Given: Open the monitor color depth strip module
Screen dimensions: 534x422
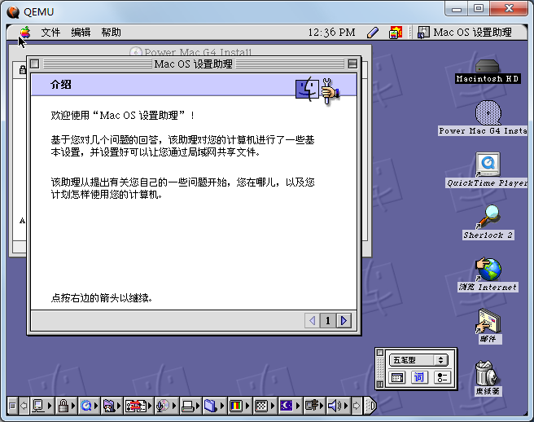Looking at the screenshot, I should (239, 406).
